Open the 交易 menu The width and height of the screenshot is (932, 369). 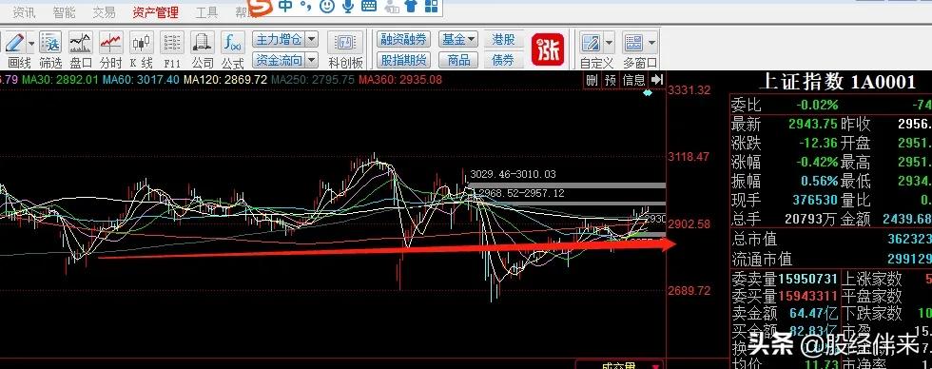point(104,11)
